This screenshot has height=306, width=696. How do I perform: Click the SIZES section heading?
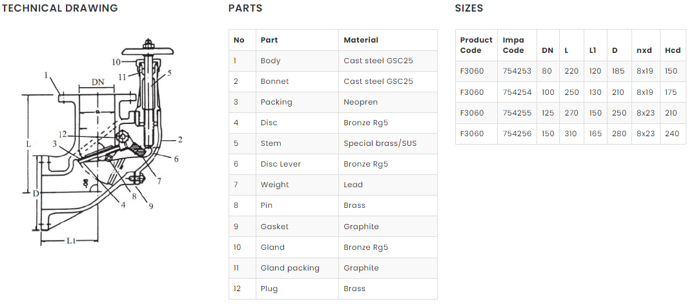pyautogui.click(x=469, y=8)
